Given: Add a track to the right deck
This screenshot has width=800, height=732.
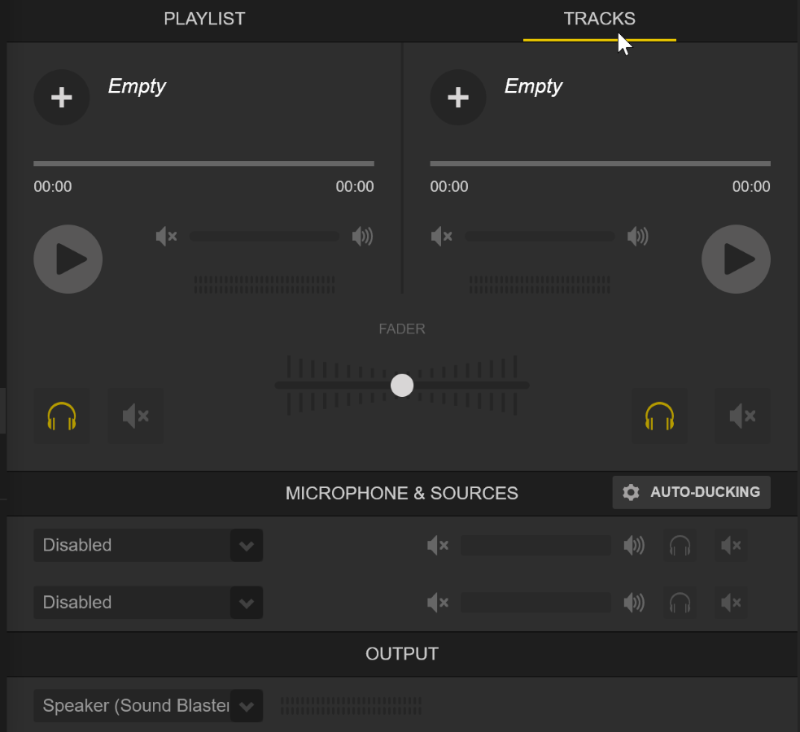Looking at the screenshot, I should click(x=457, y=98).
